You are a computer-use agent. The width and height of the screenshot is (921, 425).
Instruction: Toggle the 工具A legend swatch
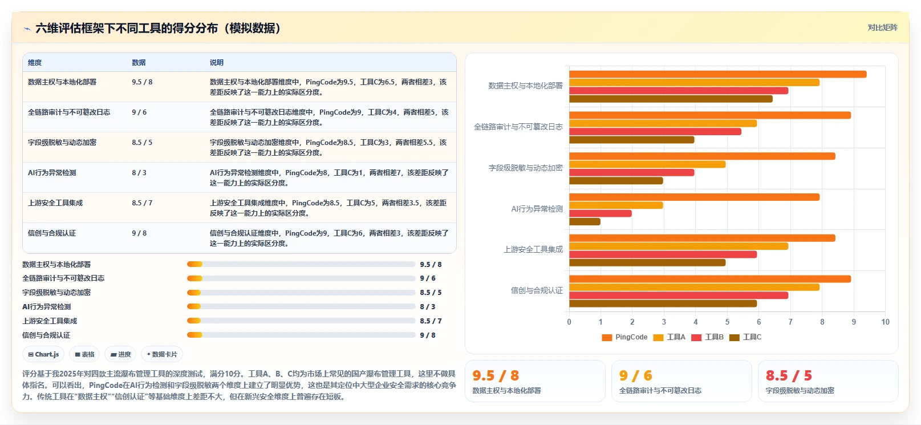click(x=658, y=337)
